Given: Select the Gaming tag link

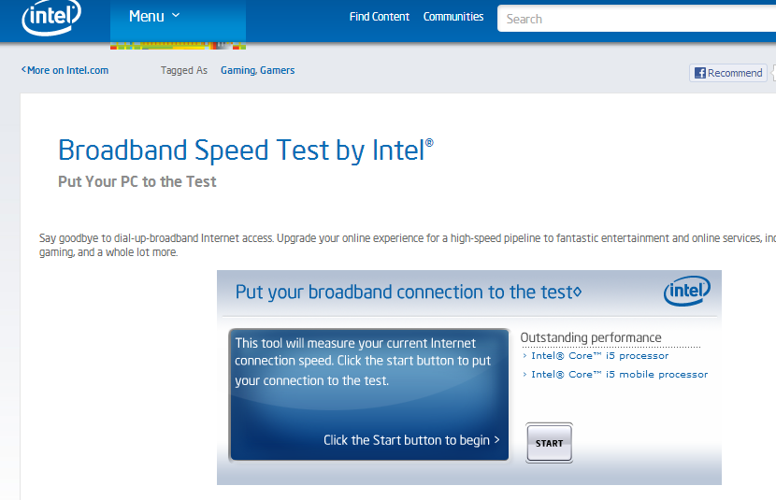Looking at the screenshot, I should (x=237, y=70).
